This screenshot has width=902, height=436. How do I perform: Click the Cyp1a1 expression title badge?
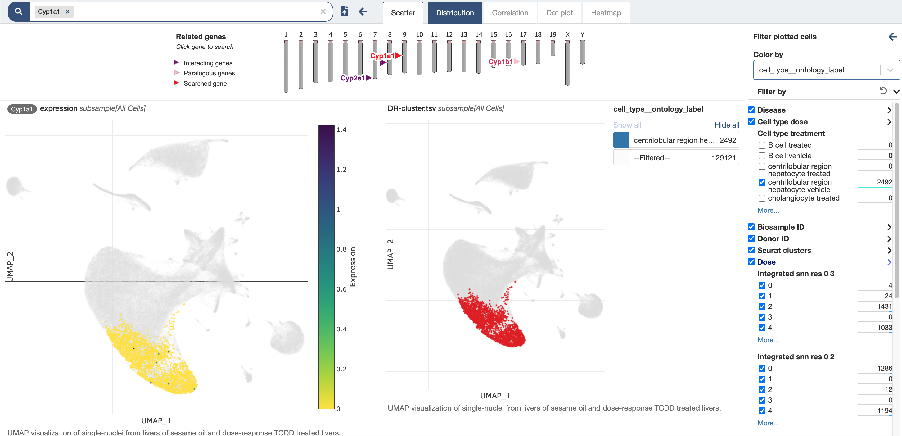pyautogui.click(x=22, y=109)
